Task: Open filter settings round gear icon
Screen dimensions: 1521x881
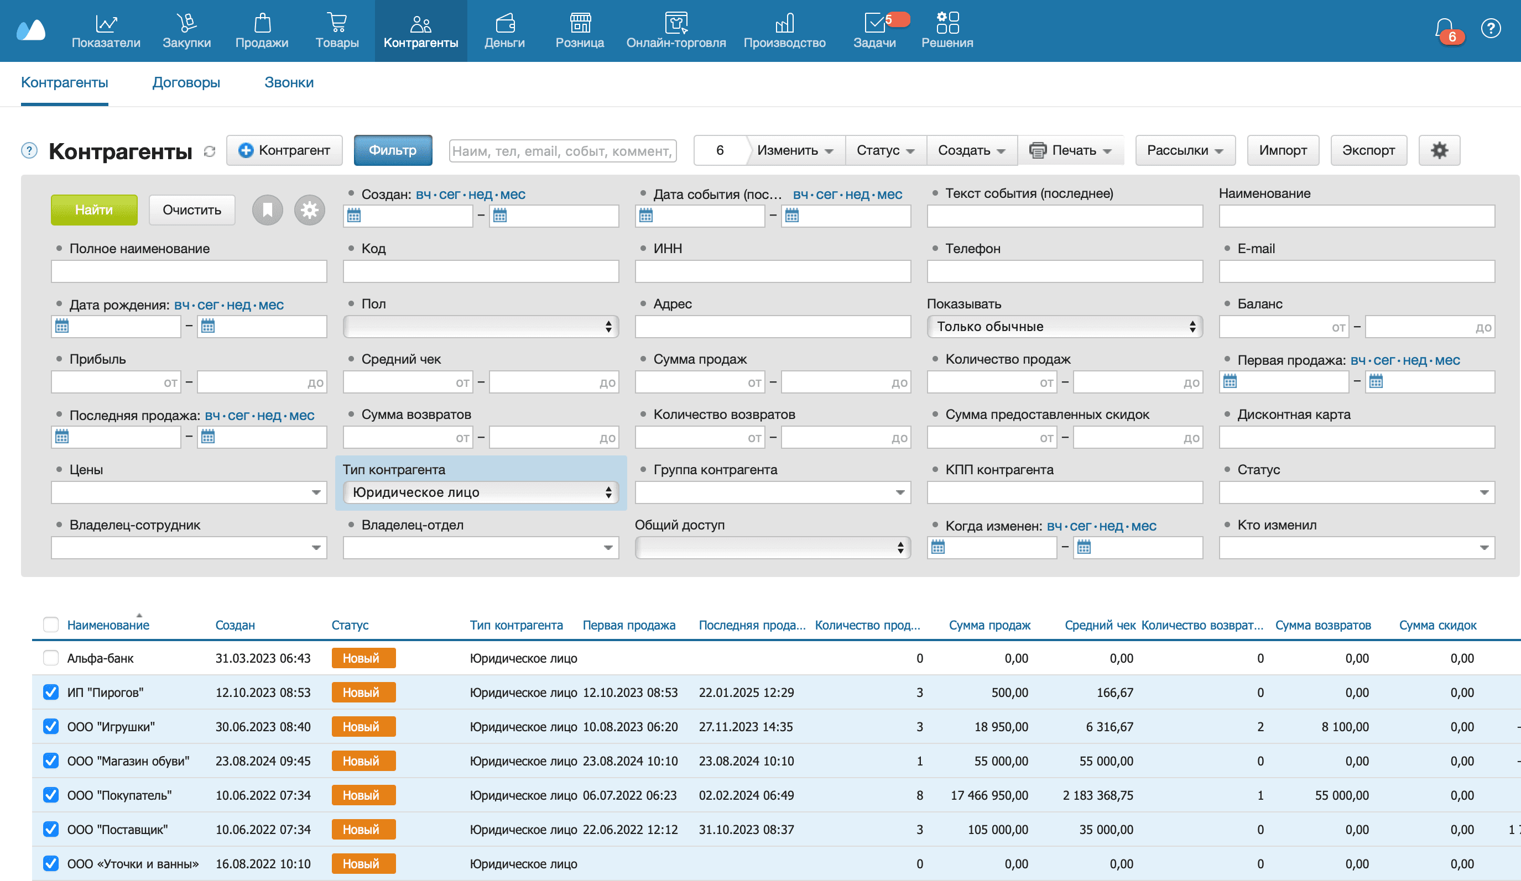Action: (310, 210)
